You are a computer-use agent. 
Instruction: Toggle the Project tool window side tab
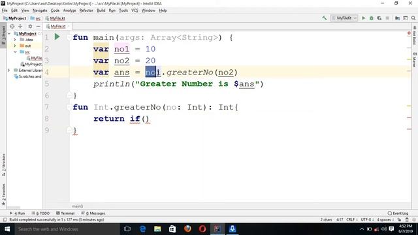point(3,35)
